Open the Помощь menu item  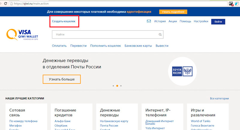click(x=185, y=21)
